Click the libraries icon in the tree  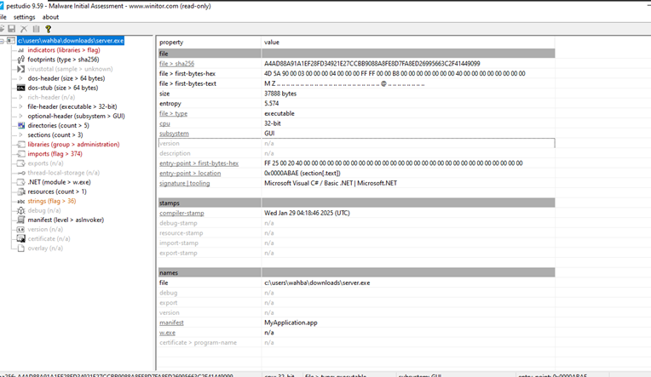[20, 145]
